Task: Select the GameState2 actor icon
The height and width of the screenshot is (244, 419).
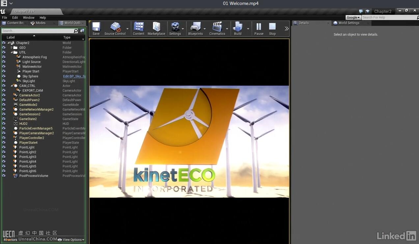Action: point(15,119)
